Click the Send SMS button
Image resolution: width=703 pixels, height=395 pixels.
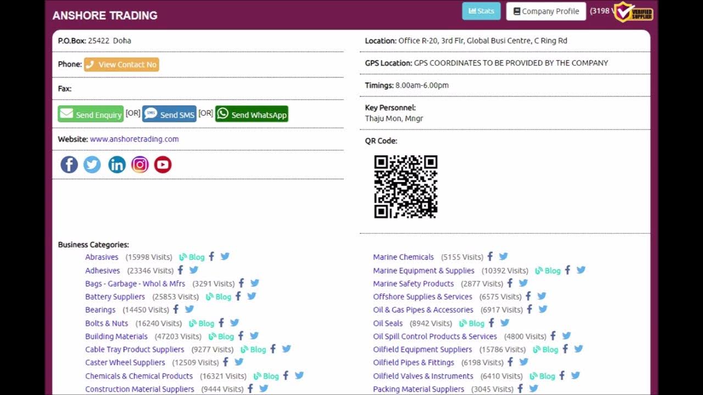(169, 114)
